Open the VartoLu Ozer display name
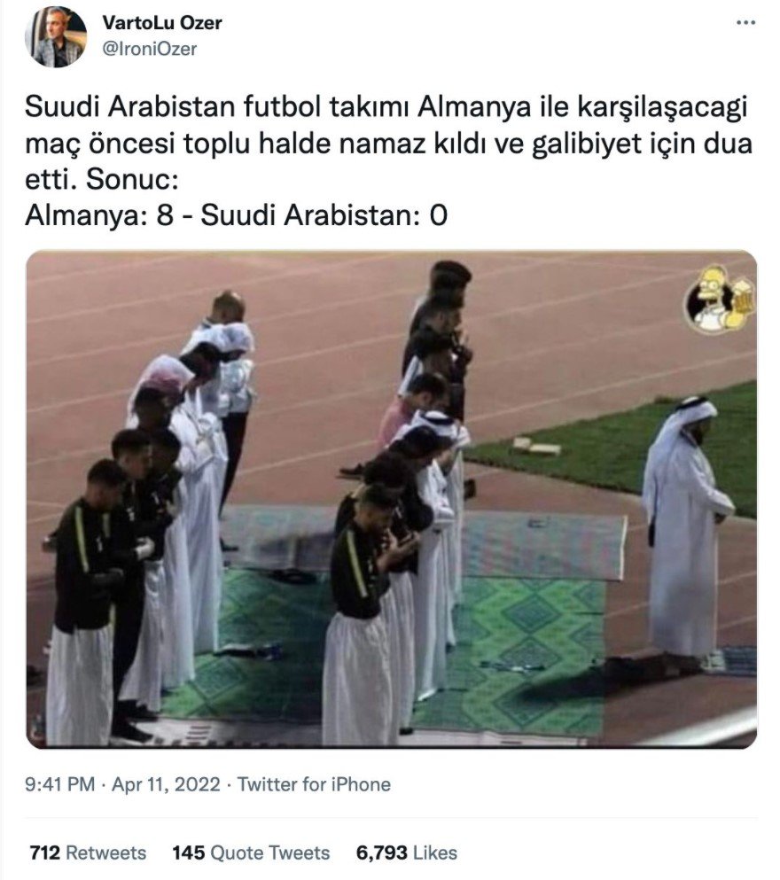 click(x=162, y=22)
